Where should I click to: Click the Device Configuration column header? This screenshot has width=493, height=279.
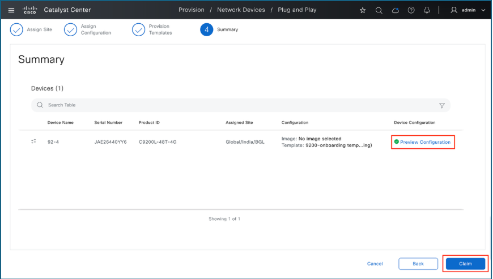(415, 123)
